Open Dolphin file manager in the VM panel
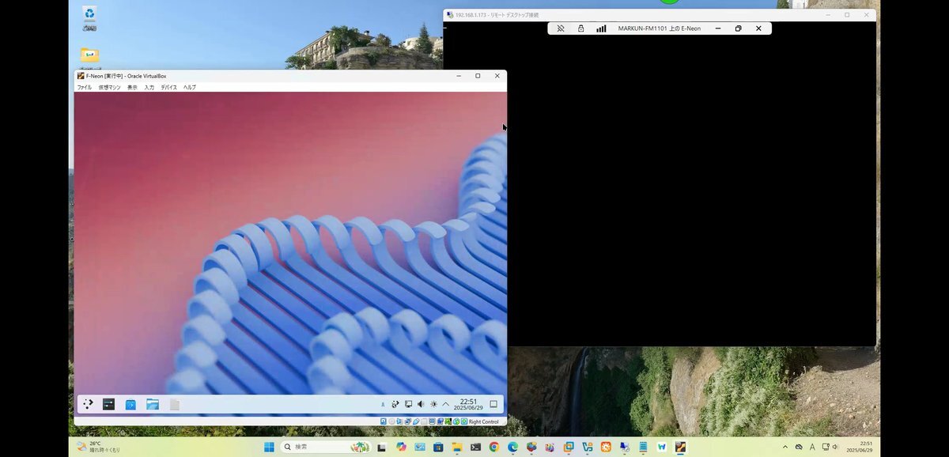 point(153,404)
